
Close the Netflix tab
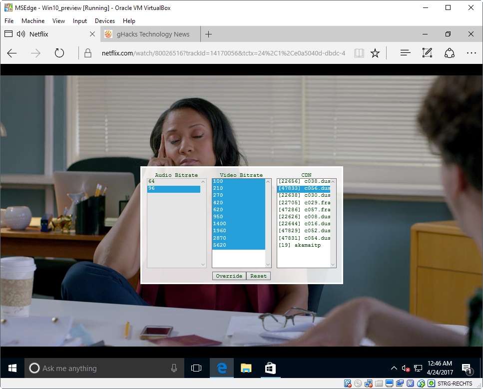92,34
